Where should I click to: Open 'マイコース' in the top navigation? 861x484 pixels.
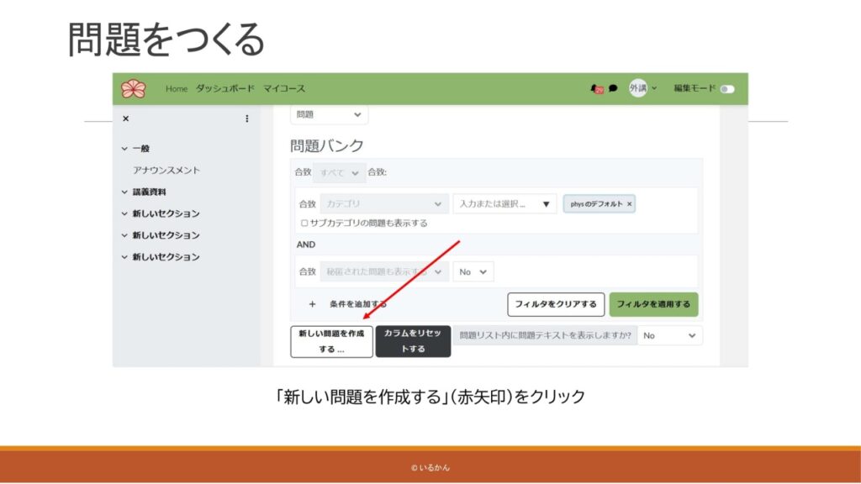(x=284, y=88)
